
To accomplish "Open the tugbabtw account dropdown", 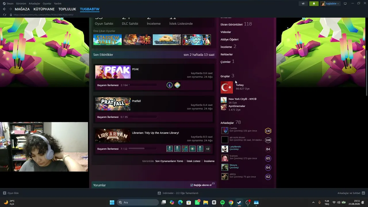I will tap(330, 4).
